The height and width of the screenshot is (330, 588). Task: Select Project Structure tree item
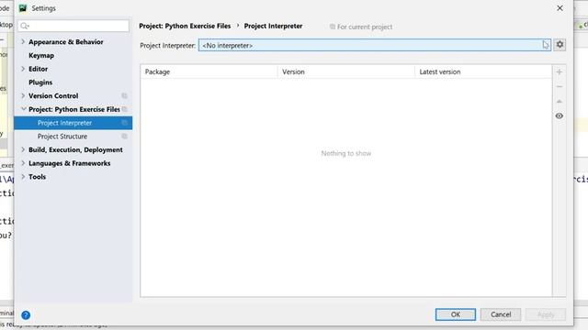click(62, 137)
